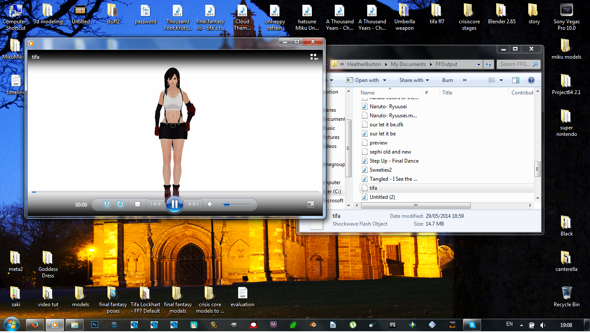Expand the 'Share with' menu
Screen dimensions: 590x333
(x=414, y=80)
